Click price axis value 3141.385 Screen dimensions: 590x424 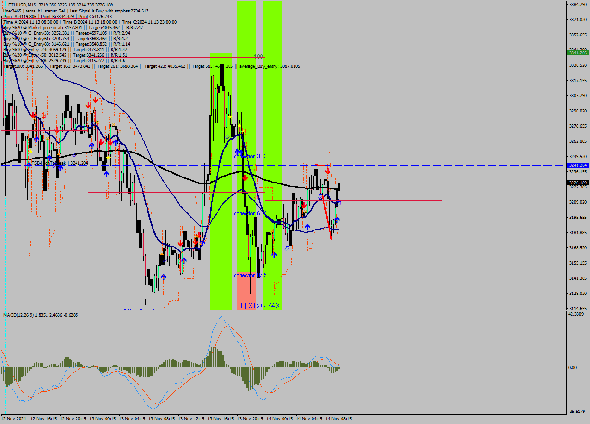coord(578,278)
